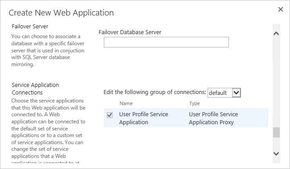This screenshot has height=169, width=290.
Task: Click the Failover Database Server input field
Action: (166, 42)
